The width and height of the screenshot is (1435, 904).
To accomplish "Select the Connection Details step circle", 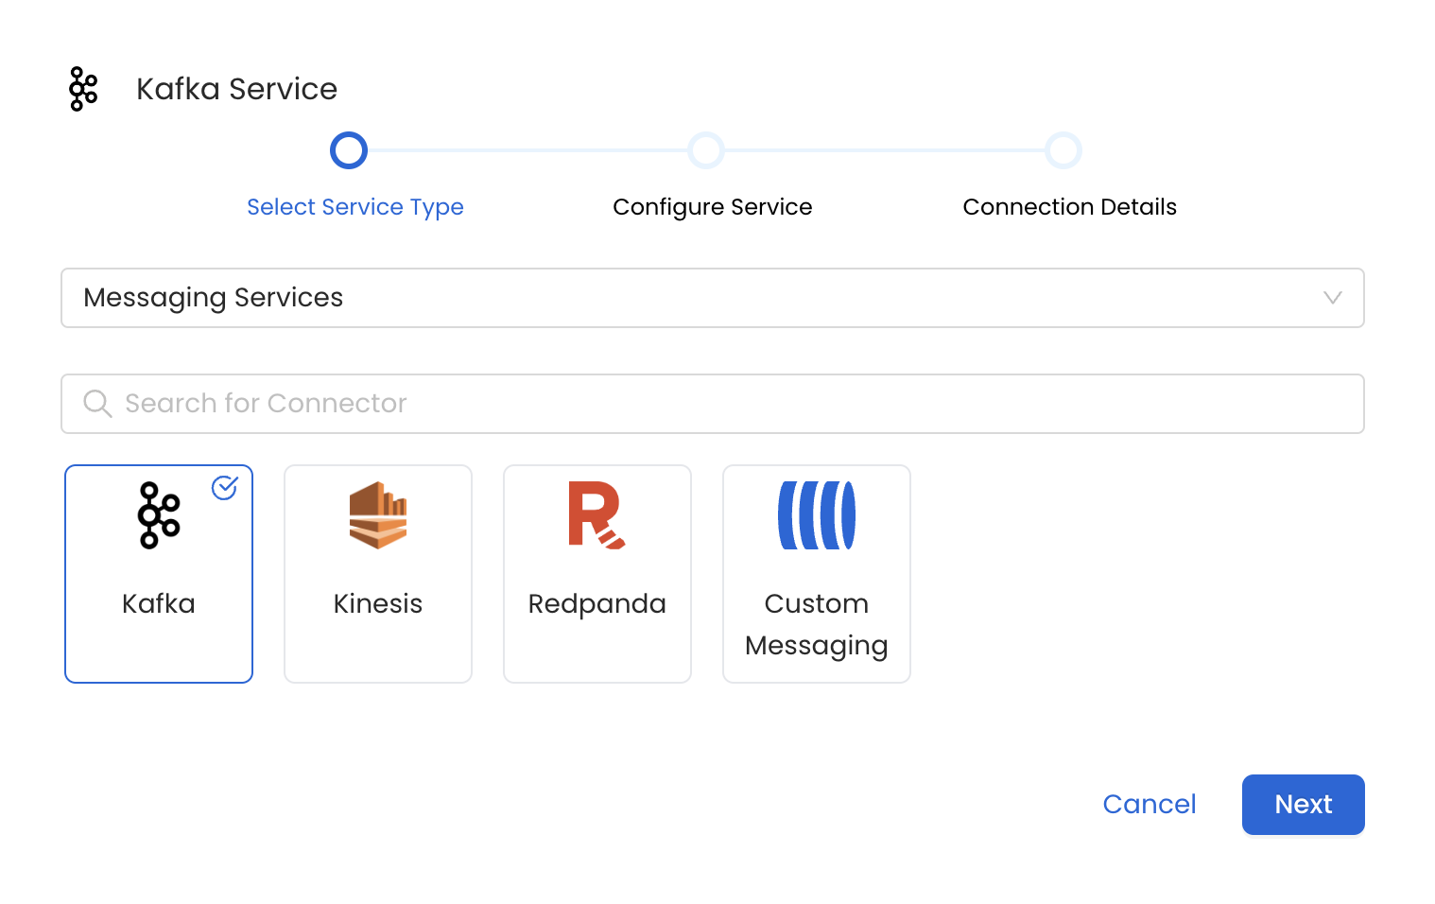I will point(1063,149).
